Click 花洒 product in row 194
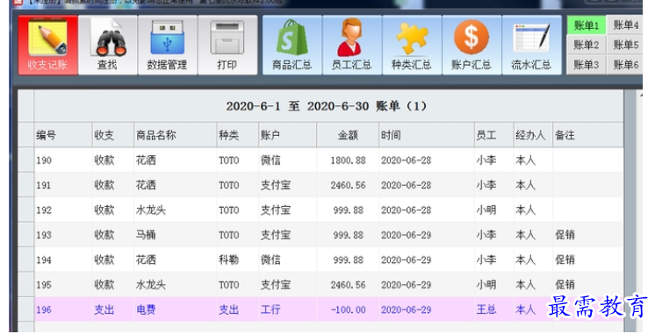The image size is (655, 334). tap(146, 260)
